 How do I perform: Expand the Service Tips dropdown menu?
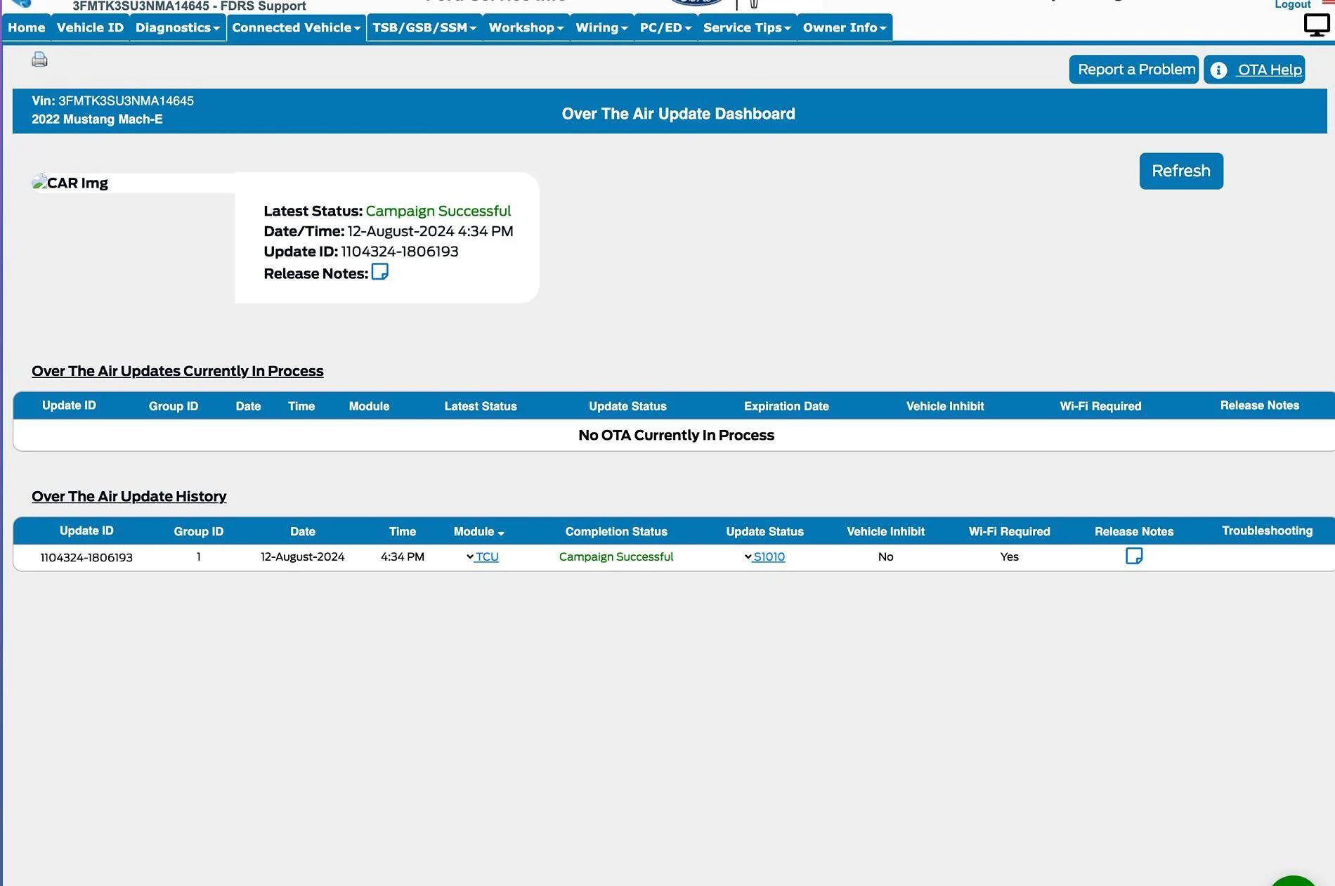point(747,27)
